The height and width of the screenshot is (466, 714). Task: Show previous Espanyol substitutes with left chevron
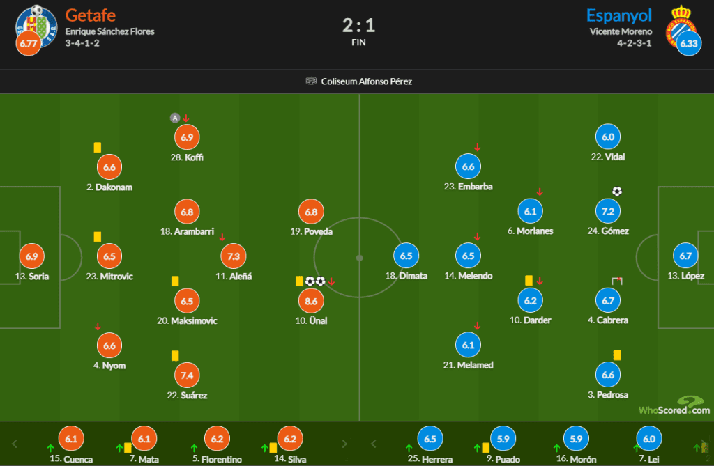point(374,444)
